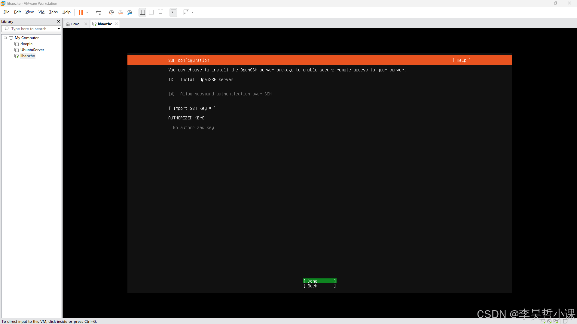Open the Help menu in the menu bar

click(x=66, y=12)
